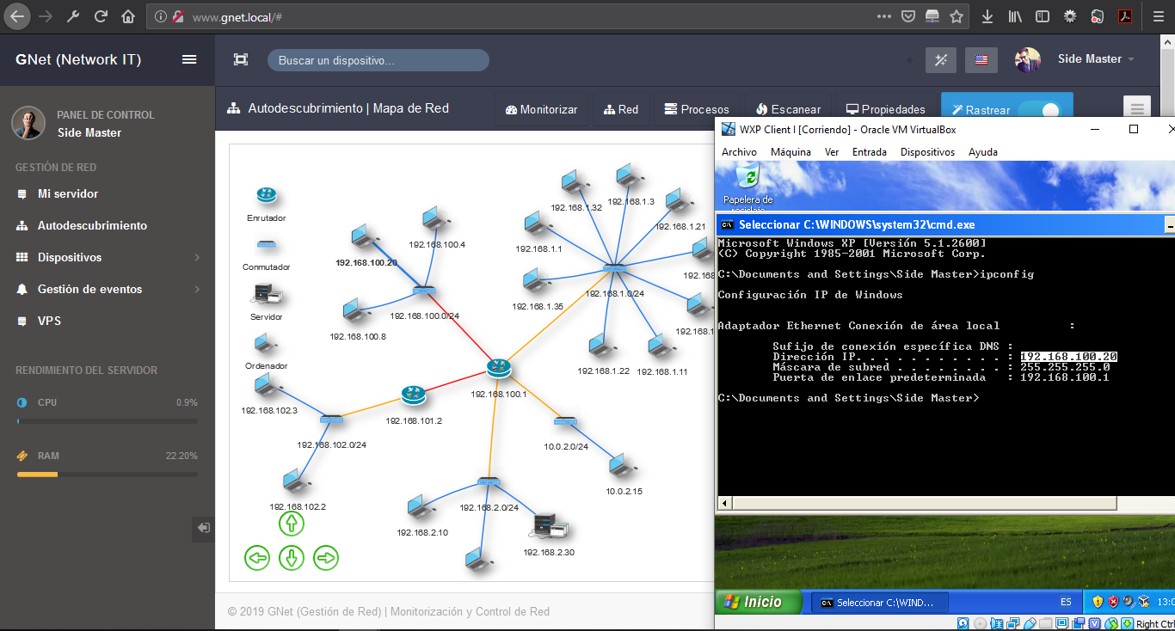
Task: Open the Monitorizar tab
Action: click(x=542, y=109)
